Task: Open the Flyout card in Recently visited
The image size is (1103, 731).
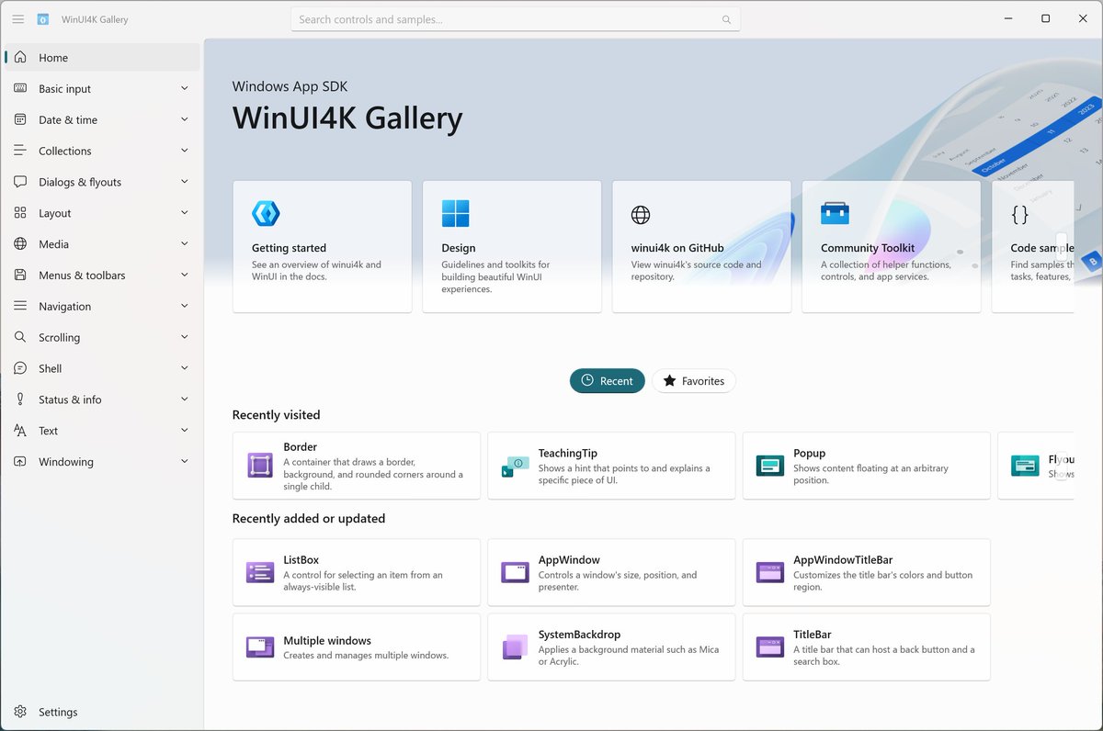Action: [1036, 466]
